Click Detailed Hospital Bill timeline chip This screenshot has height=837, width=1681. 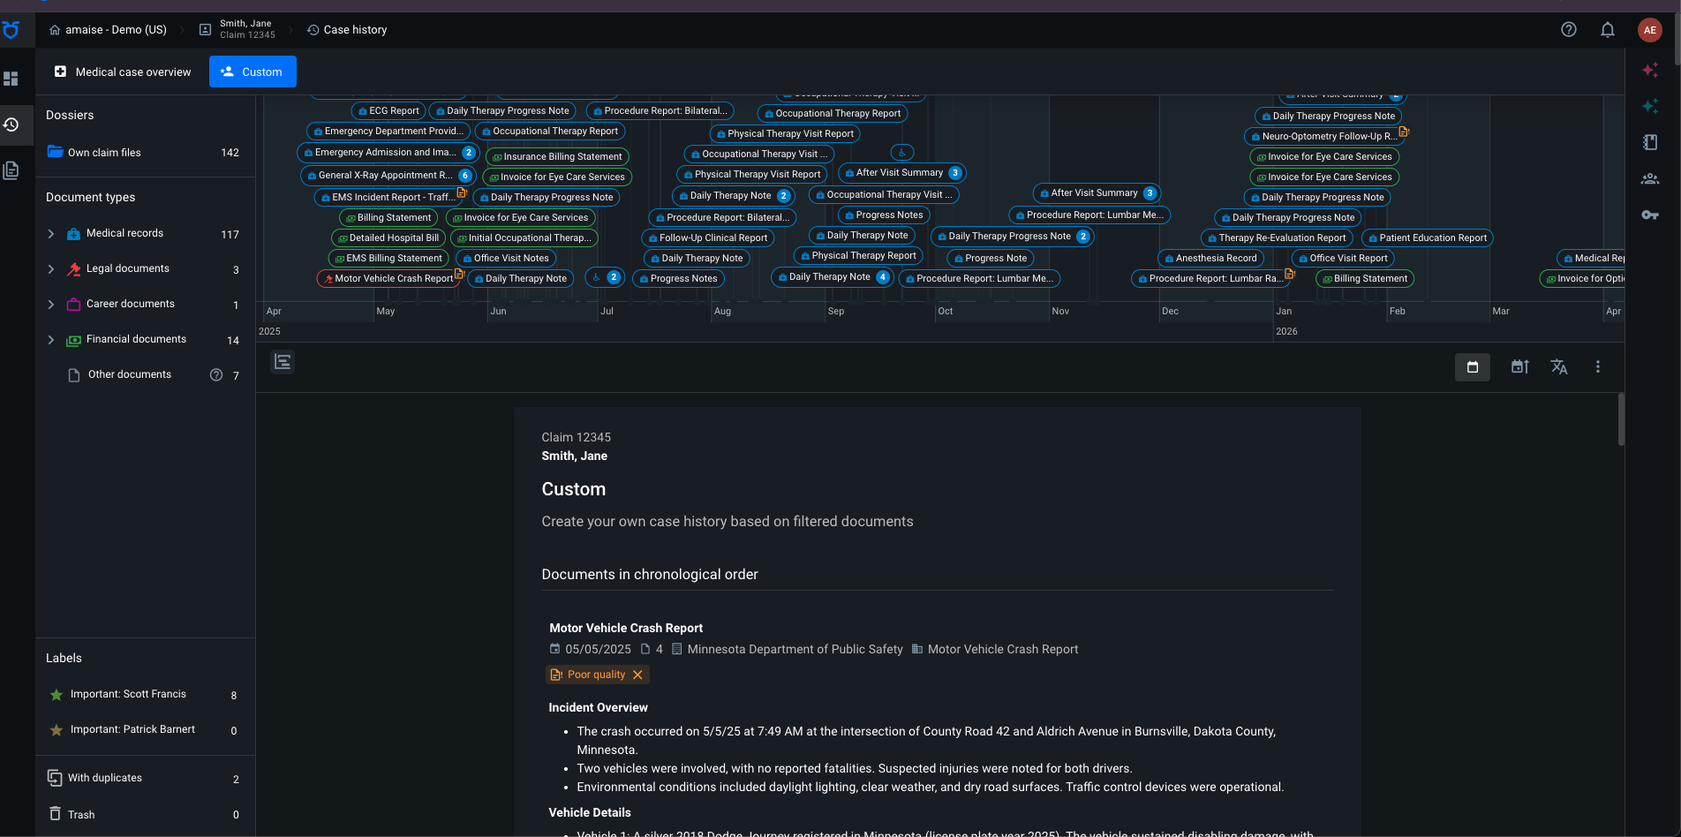[388, 238]
